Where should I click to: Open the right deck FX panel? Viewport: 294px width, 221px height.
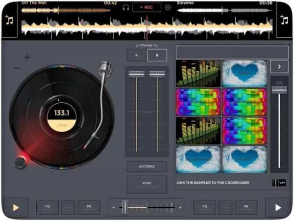click(246, 207)
